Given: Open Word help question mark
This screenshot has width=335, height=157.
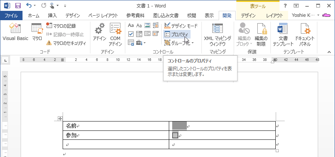Looking at the screenshot, I should point(285,6).
